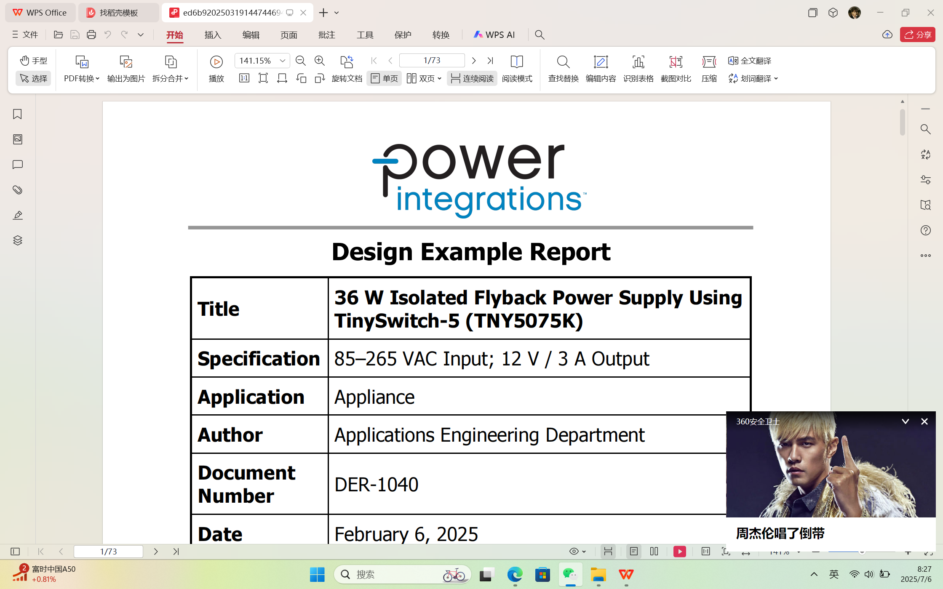The width and height of the screenshot is (943, 589).
Task: Expand the 划词翻译 dropdown
Action: point(776,79)
